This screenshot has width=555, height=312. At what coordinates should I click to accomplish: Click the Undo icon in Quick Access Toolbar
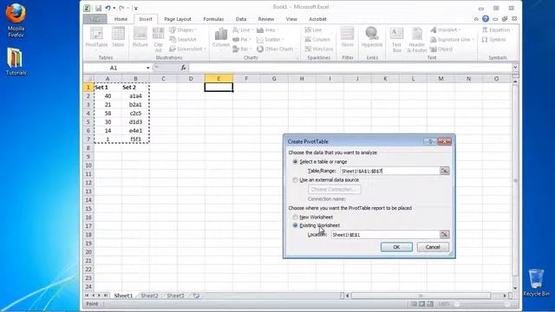pos(108,8)
